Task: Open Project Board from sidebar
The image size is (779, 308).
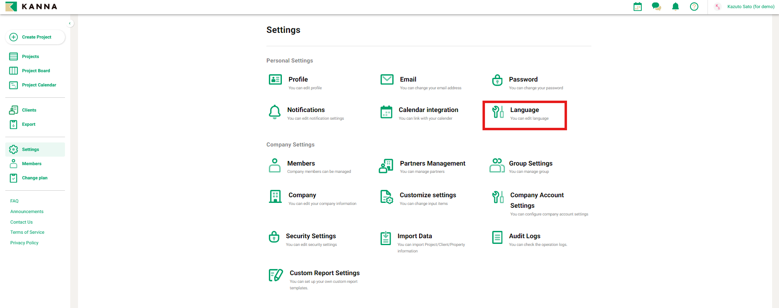Action: tap(36, 71)
